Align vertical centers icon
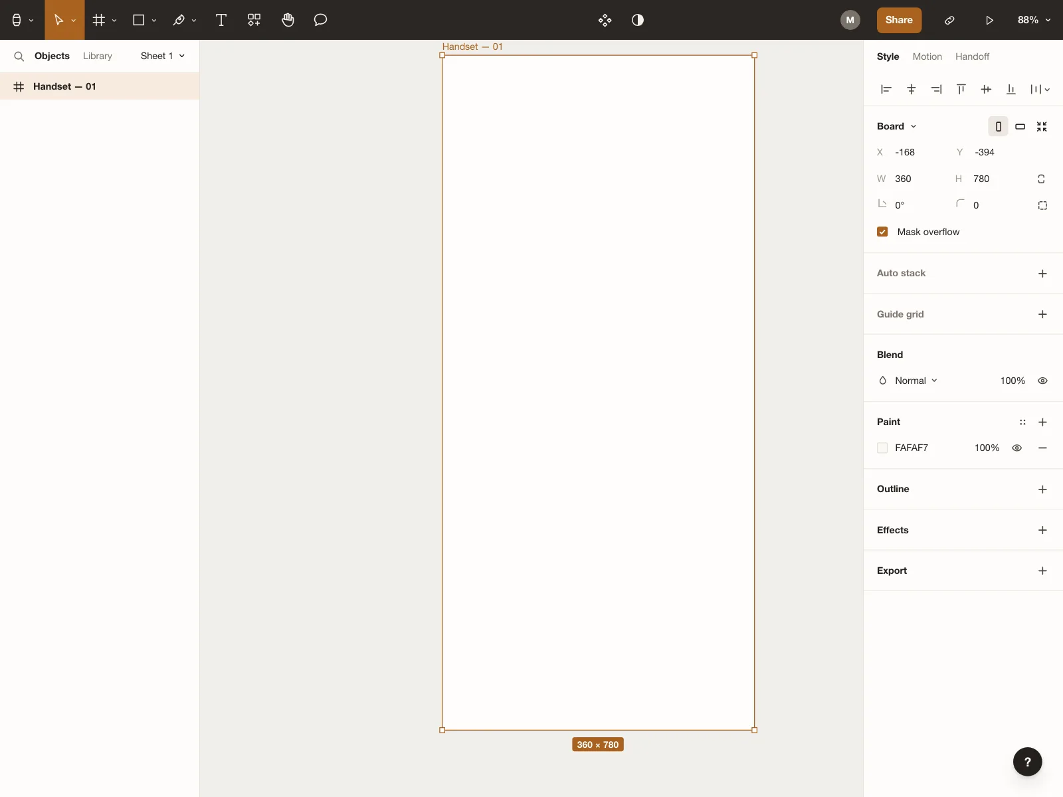The height and width of the screenshot is (797, 1063). [x=986, y=89]
